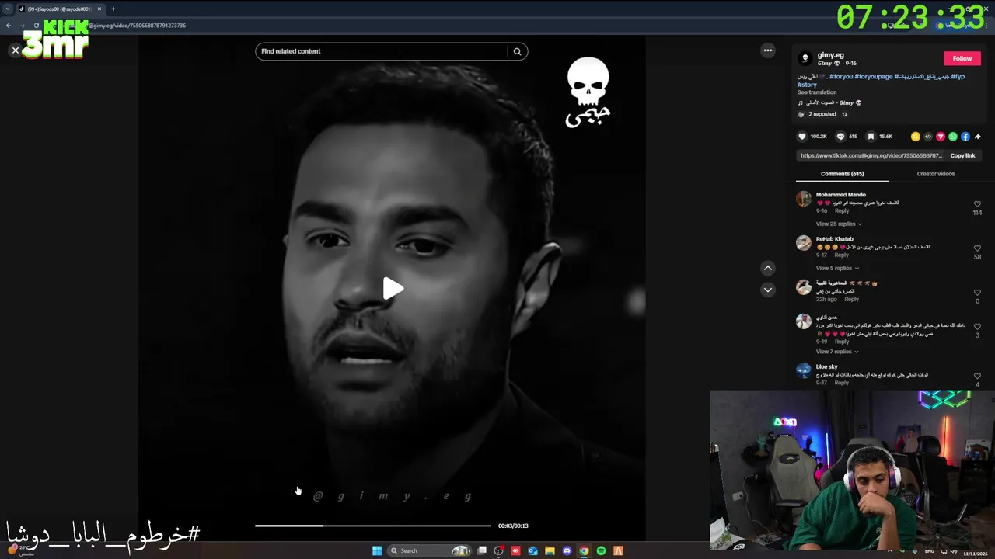Expand View 25 replies under Mohammed Mando

(839, 224)
